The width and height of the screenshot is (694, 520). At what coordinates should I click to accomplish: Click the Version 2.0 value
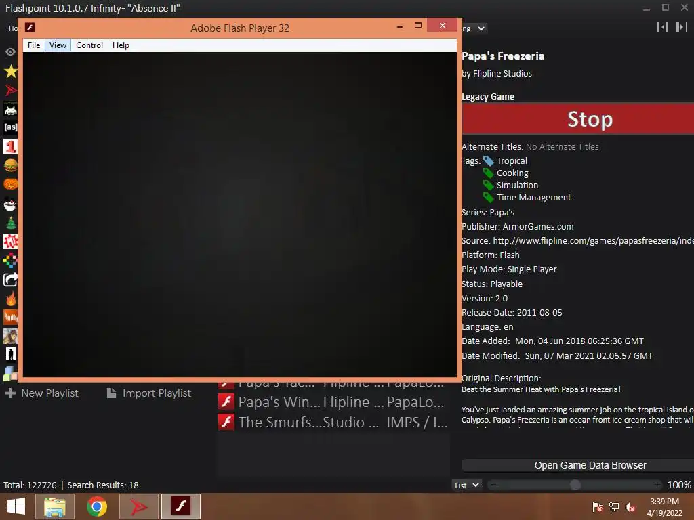point(501,298)
